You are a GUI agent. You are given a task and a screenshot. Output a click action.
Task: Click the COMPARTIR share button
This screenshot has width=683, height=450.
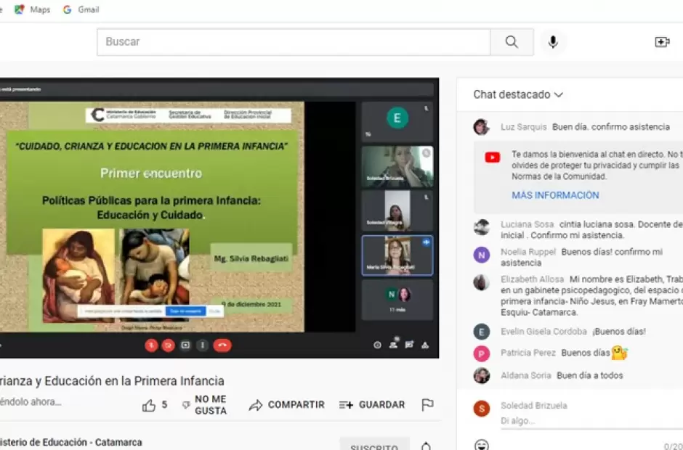click(x=287, y=405)
